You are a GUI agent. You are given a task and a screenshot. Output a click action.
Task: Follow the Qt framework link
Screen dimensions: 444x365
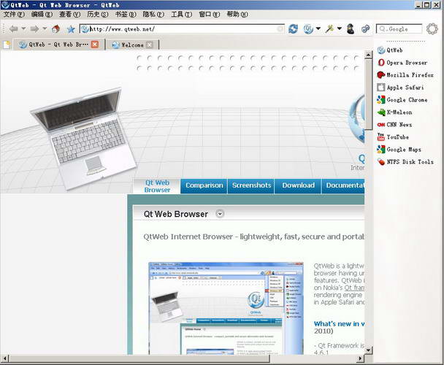[354, 288]
